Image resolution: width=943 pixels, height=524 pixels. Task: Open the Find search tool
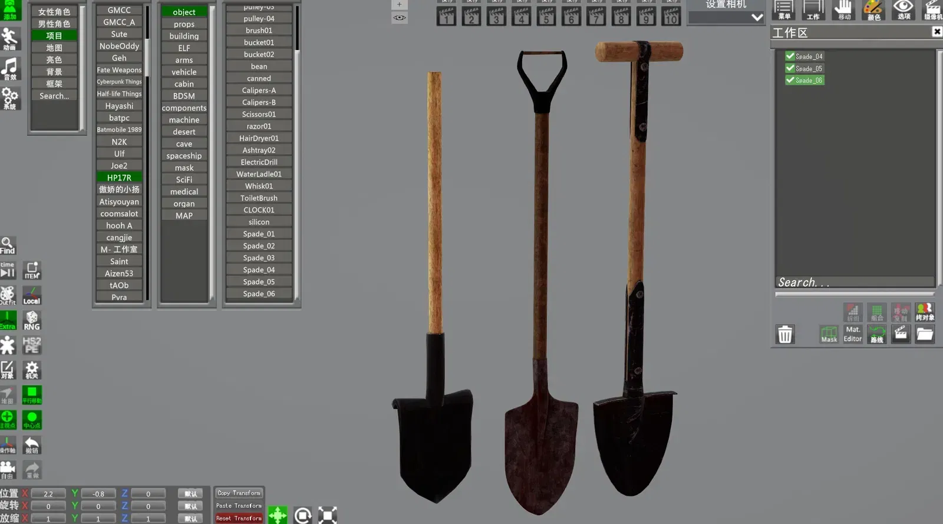8,246
